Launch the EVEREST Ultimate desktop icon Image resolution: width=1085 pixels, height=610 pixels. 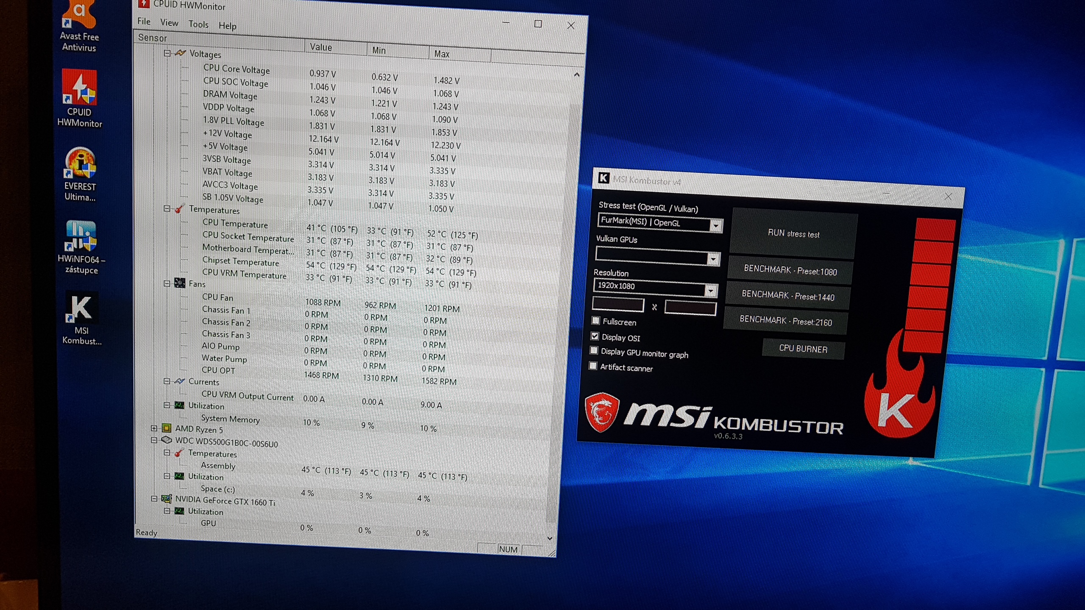pyautogui.click(x=80, y=163)
